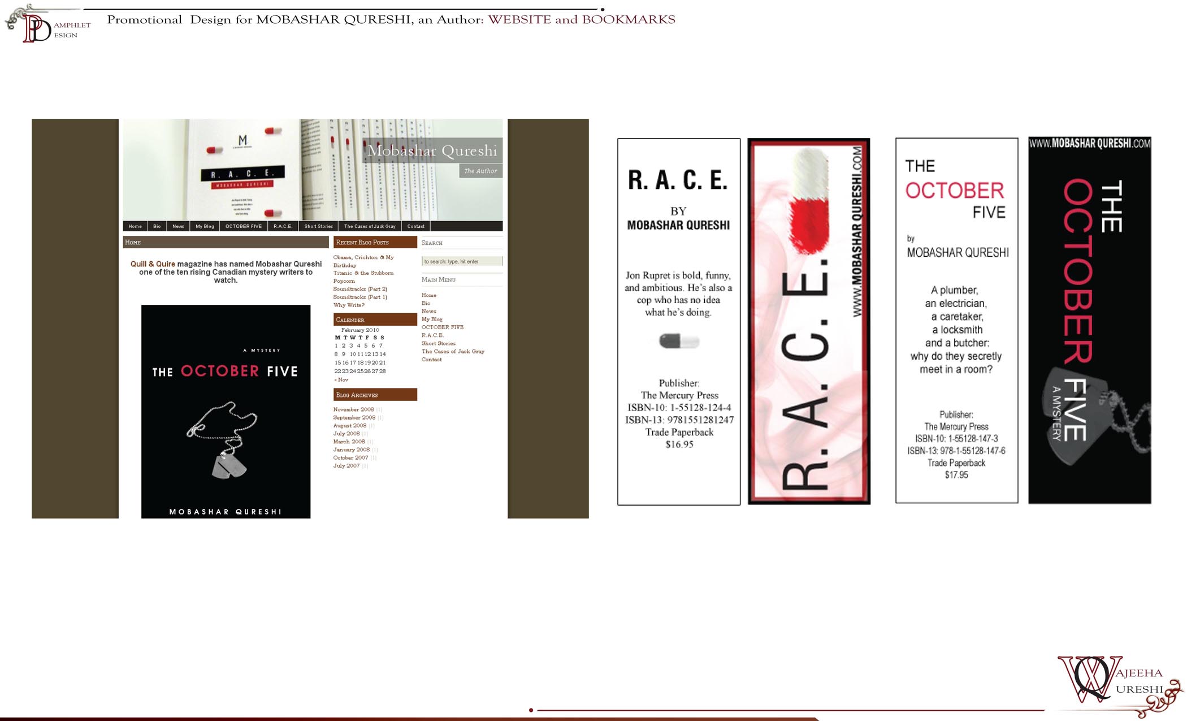Image resolution: width=1187 pixels, height=721 pixels.
Task: Click the Mobashar Qureshi site title banner
Action: coord(432,150)
